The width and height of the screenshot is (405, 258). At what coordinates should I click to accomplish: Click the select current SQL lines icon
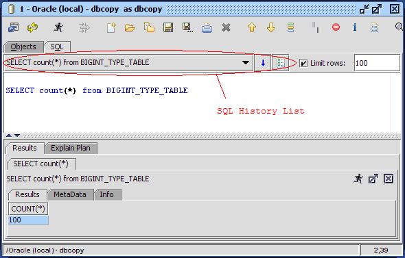(x=290, y=27)
